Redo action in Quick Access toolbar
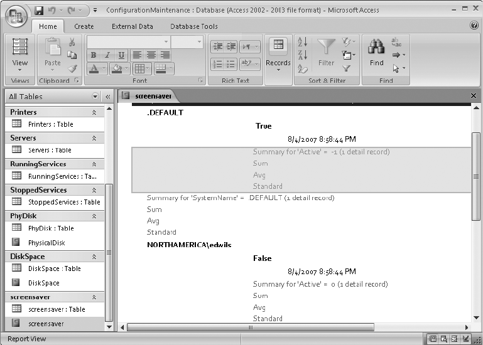Screen dimensions: 483x345 click(72, 11)
